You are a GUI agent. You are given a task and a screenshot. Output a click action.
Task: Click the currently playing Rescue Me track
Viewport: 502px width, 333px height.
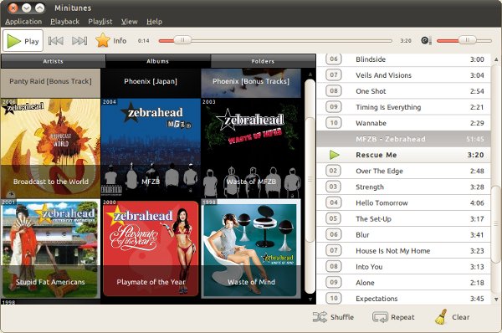point(403,155)
